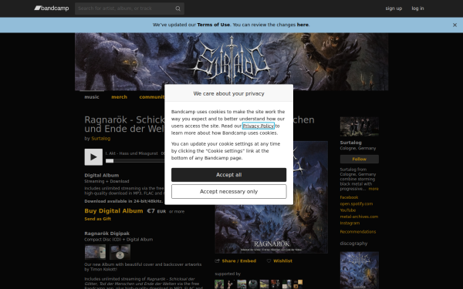Viewport: 463px width, 289px height.
Task: Dismiss the Terms of Use banner
Action: (455, 25)
